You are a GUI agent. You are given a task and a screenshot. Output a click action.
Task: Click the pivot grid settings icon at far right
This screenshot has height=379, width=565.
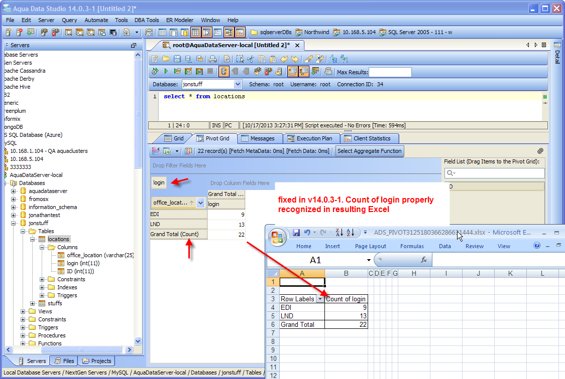click(540, 151)
